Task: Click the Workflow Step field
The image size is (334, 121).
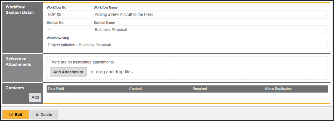Action: 186,45
